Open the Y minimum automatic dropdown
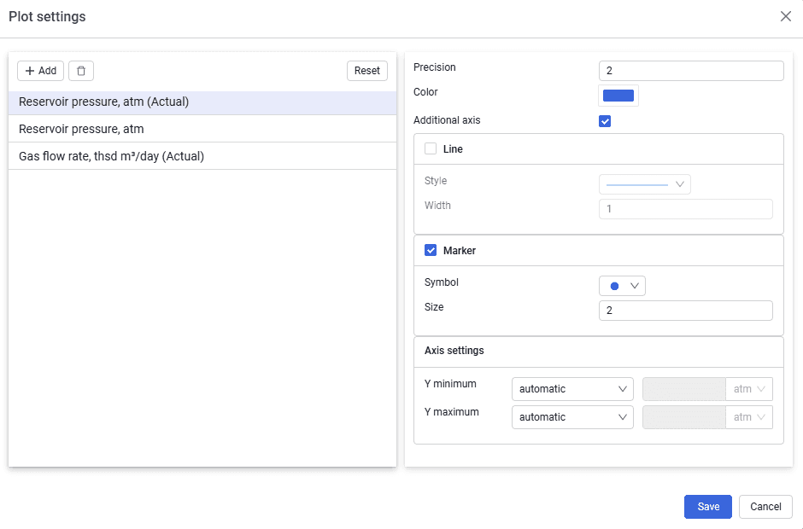The image size is (803, 529). point(572,389)
